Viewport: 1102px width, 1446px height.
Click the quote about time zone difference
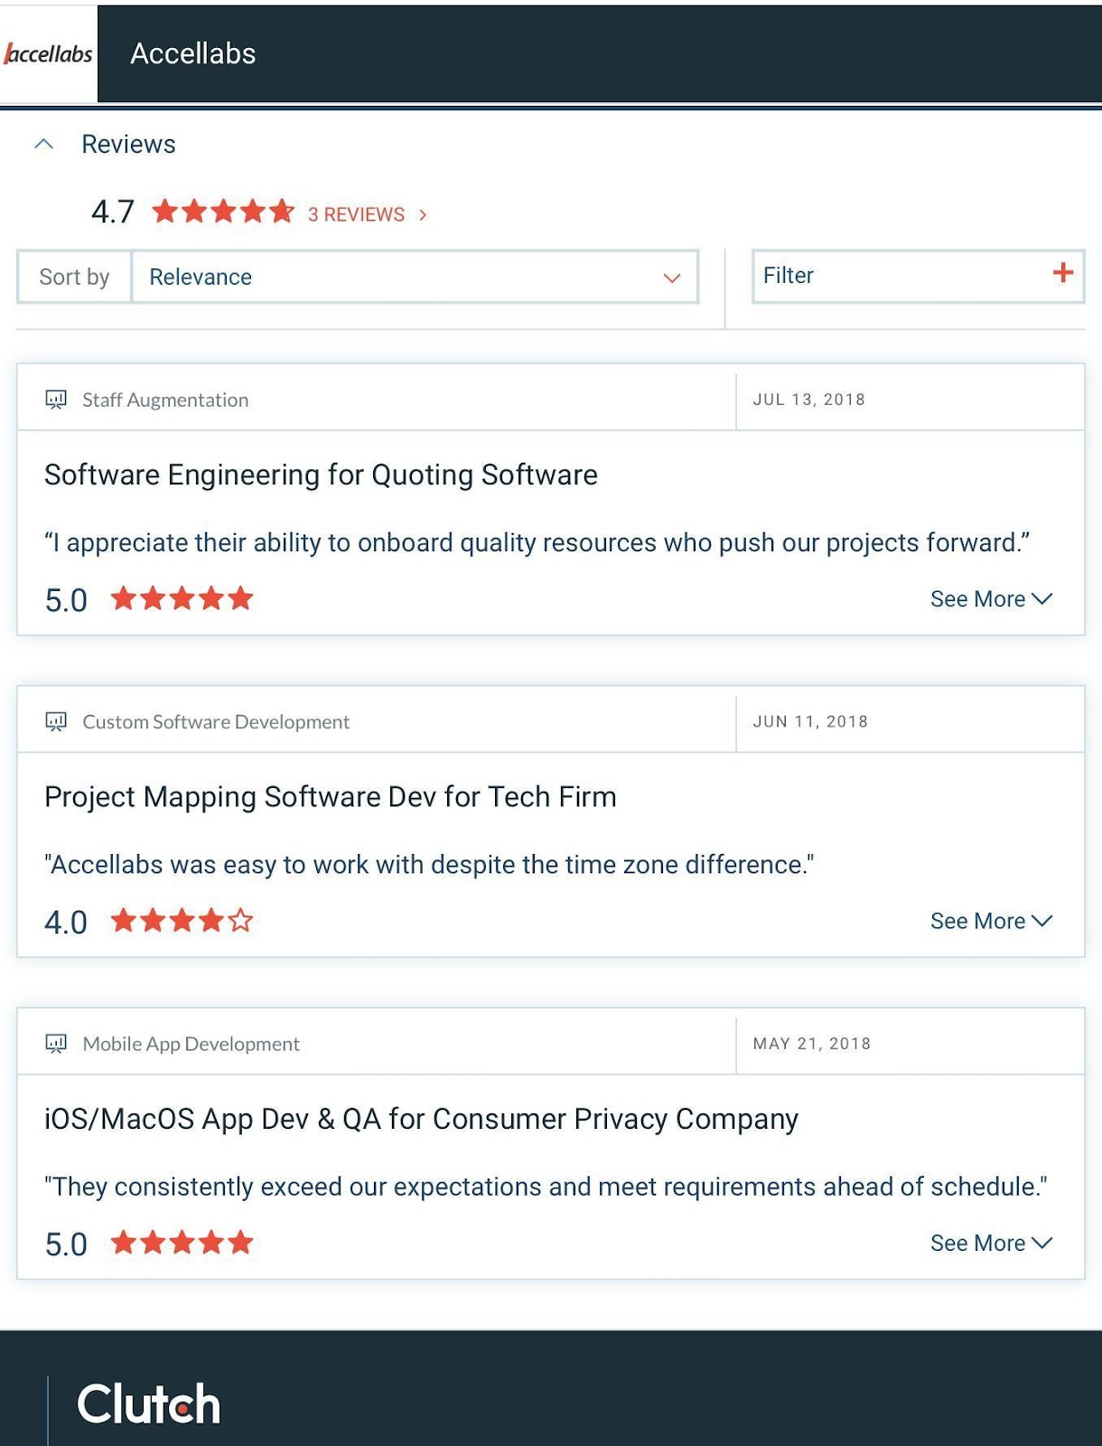(x=429, y=865)
